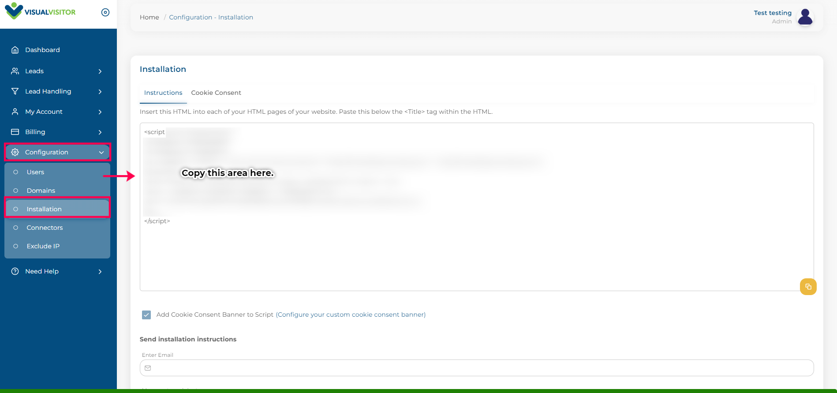Collapse the Configuration chevron
This screenshot has height=393, width=837.
101,152
